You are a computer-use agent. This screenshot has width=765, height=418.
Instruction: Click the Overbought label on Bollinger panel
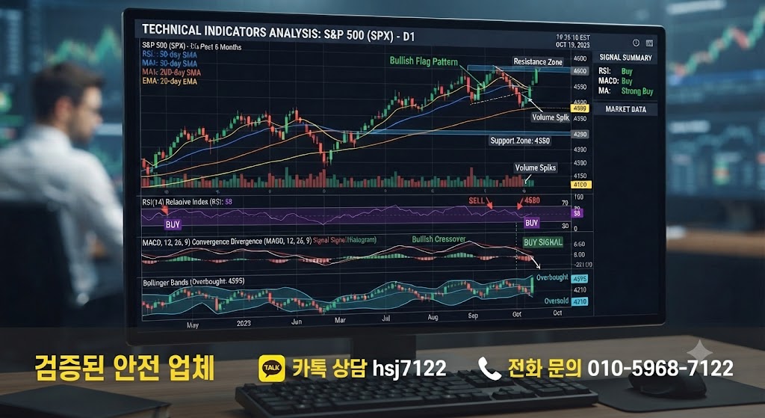pyautogui.click(x=552, y=277)
